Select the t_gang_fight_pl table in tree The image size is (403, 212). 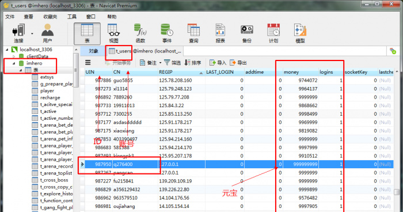[56, 207]
